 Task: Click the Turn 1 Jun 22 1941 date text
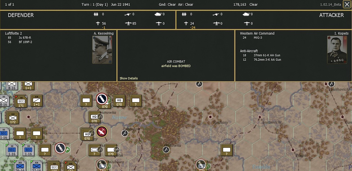tap(106, 4)
